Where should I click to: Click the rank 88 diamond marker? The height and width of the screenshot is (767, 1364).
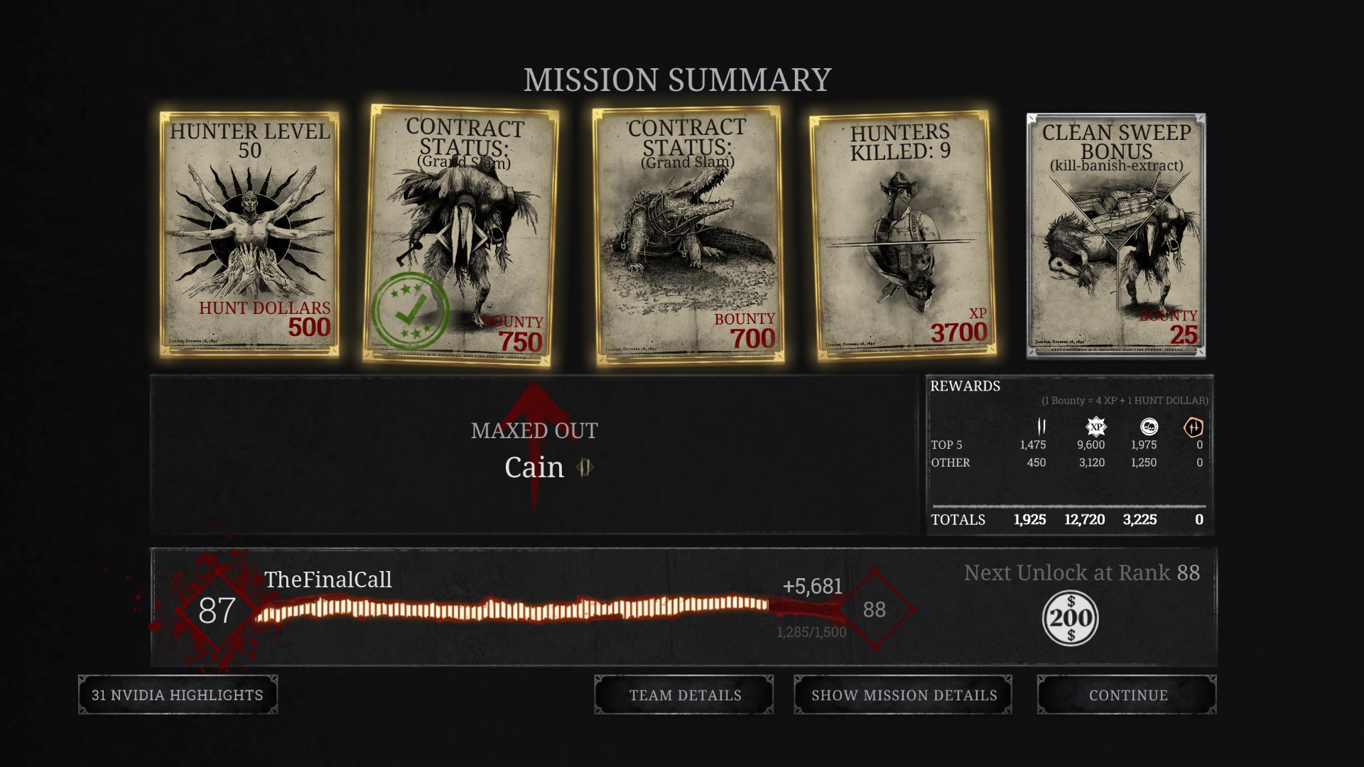pyautogui.click(x=875, y=609)
